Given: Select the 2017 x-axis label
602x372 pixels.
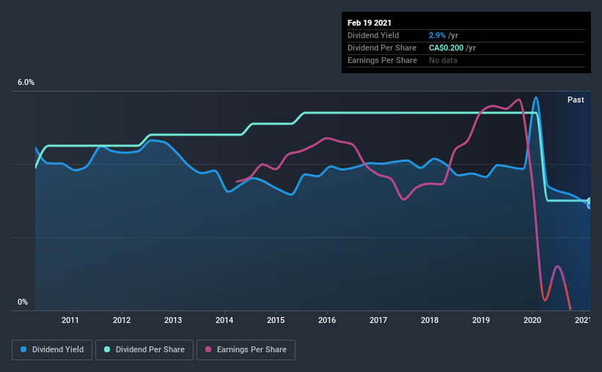Looking at the screenshot, I should 378,320.
